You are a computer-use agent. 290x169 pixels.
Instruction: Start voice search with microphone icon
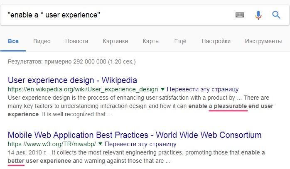coord(258,15)
